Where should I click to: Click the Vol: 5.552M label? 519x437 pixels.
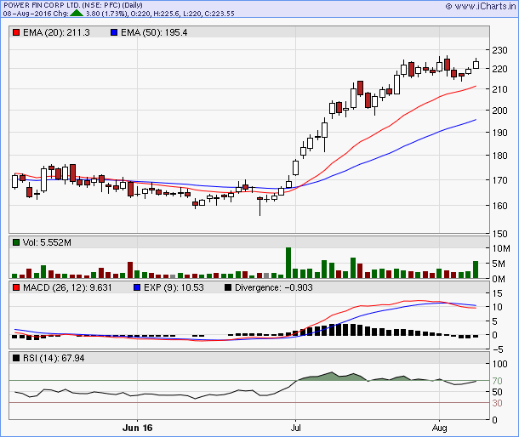tap(47, 242)
